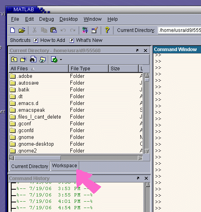Click file list scroll-left arrow

coord(11,158)
